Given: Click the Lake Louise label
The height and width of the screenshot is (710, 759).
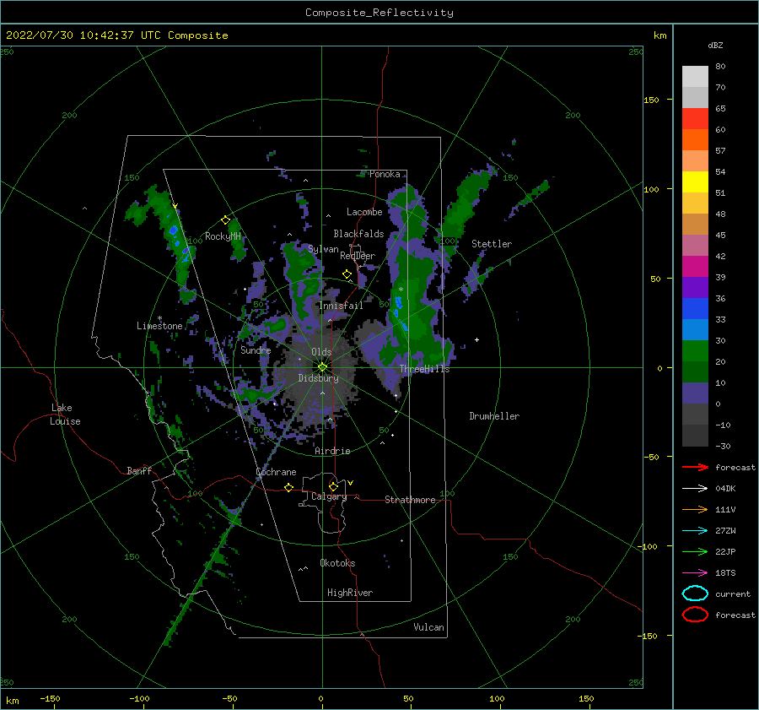Looking at the screenshot, I should tap(65, 415).
